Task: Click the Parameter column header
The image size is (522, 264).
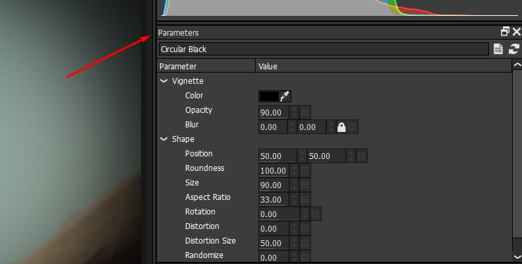Action: pyautogui.click(x=206, y=67)
